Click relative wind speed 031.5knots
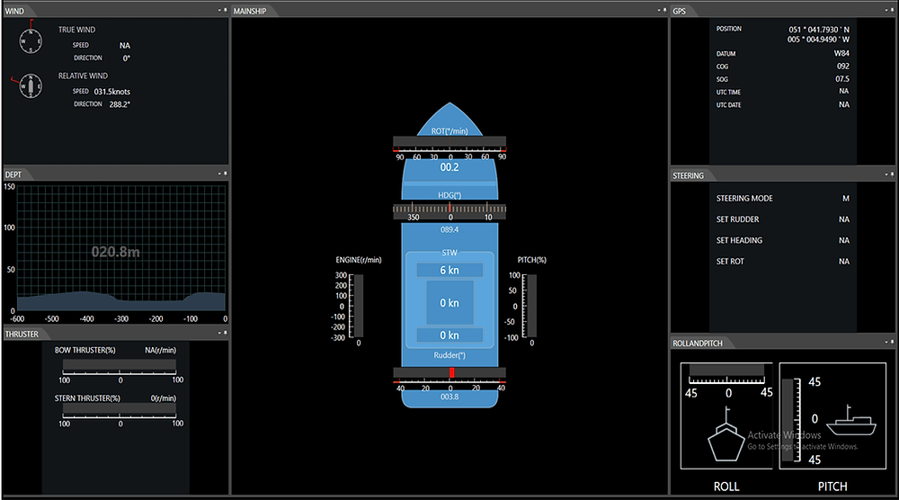The image size is (899, 500). pos(112,91)
